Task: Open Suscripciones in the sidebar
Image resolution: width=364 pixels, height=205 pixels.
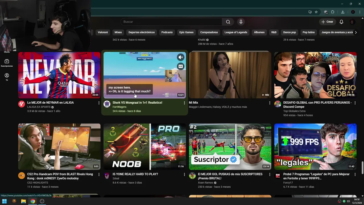Action: pos(7,63)
